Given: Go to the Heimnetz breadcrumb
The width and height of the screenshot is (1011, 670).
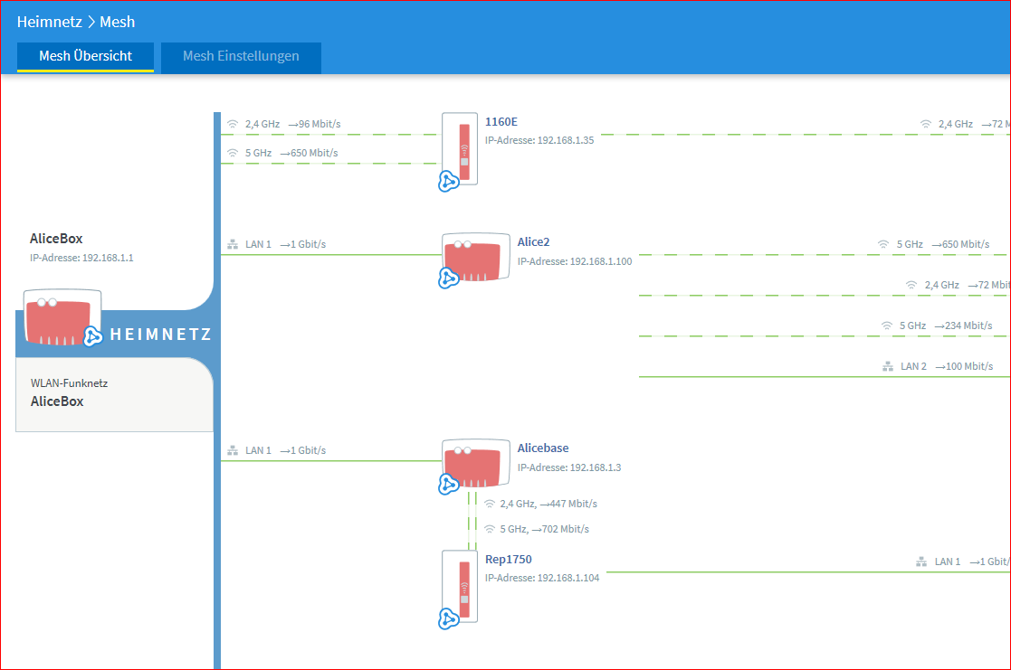Looking at the screenshot, I should [49, 22].
